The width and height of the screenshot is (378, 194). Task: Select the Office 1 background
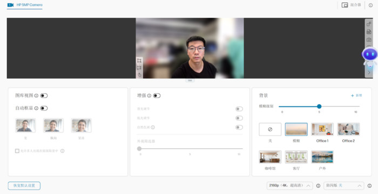(322, 129)
